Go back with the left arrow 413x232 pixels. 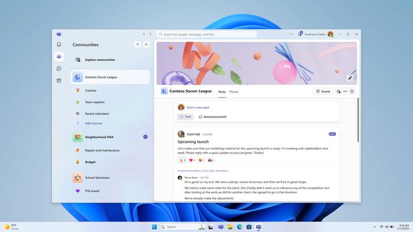(x=144, y=34)
